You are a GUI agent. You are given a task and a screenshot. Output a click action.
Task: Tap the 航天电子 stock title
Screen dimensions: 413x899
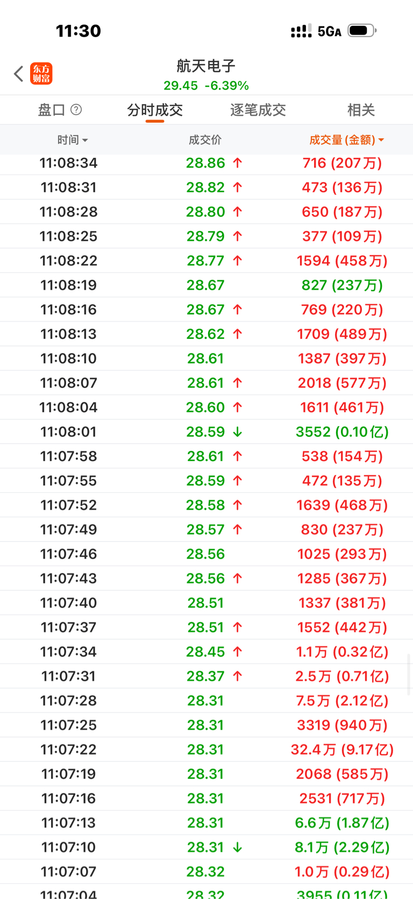click(x=206, y=66)
